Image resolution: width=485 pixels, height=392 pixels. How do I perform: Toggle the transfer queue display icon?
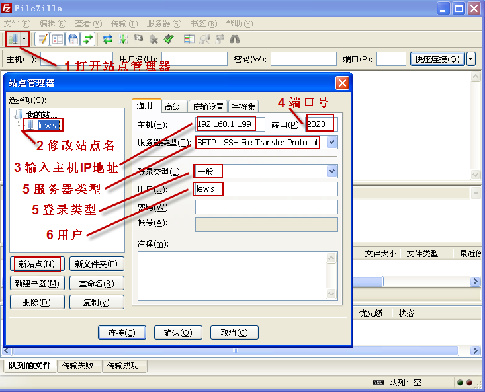pos(88,39)
